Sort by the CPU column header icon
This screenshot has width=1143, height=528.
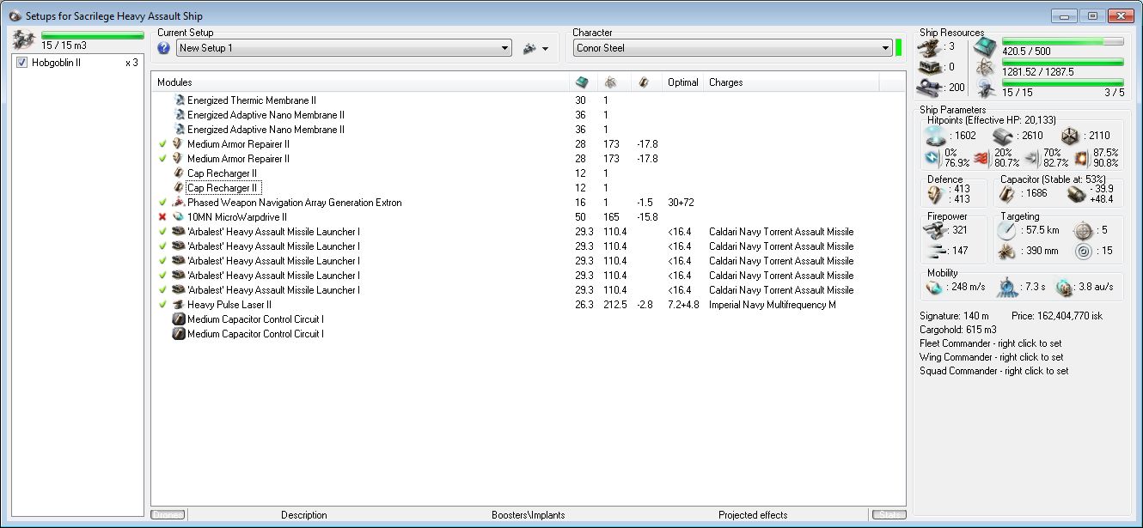tap(582, 82)
